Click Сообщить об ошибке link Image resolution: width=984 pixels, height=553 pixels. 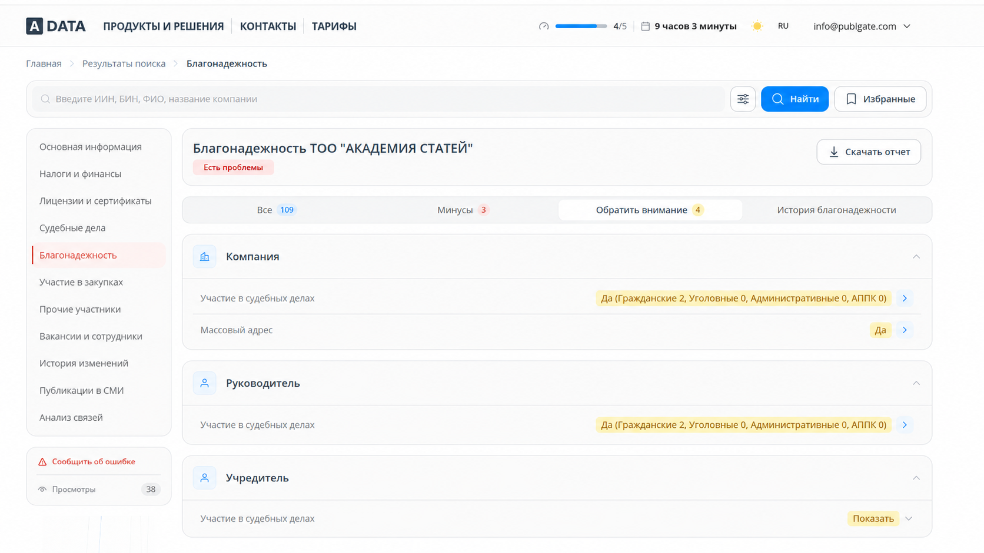(x=94, y=462)
